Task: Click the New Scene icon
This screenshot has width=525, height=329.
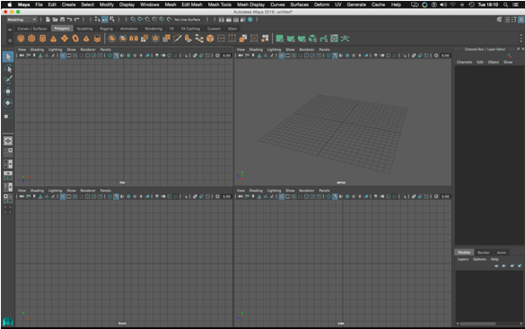Action: (x=48, y=20)
